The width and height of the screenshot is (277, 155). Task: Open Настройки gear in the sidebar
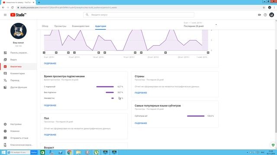pos(19,124)
